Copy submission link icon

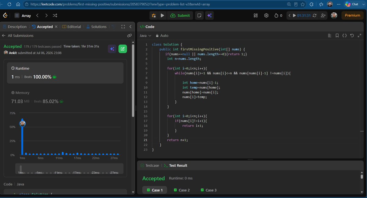[129, 35]
